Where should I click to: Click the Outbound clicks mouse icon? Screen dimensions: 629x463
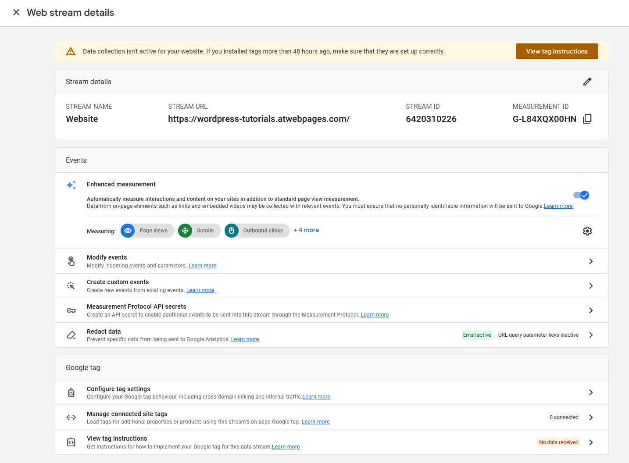pyautogui.click(x=231, y=230)
